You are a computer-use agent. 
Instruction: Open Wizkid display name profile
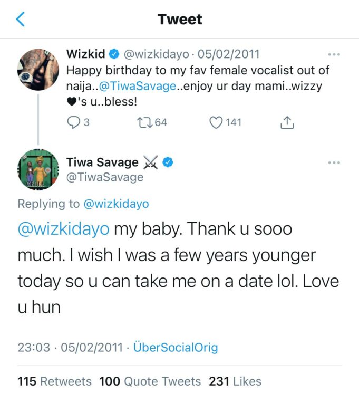click(x=85, y=54)
